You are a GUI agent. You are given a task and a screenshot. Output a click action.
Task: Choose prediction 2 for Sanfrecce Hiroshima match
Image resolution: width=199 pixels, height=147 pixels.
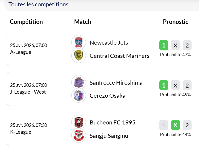coord(187,85)
